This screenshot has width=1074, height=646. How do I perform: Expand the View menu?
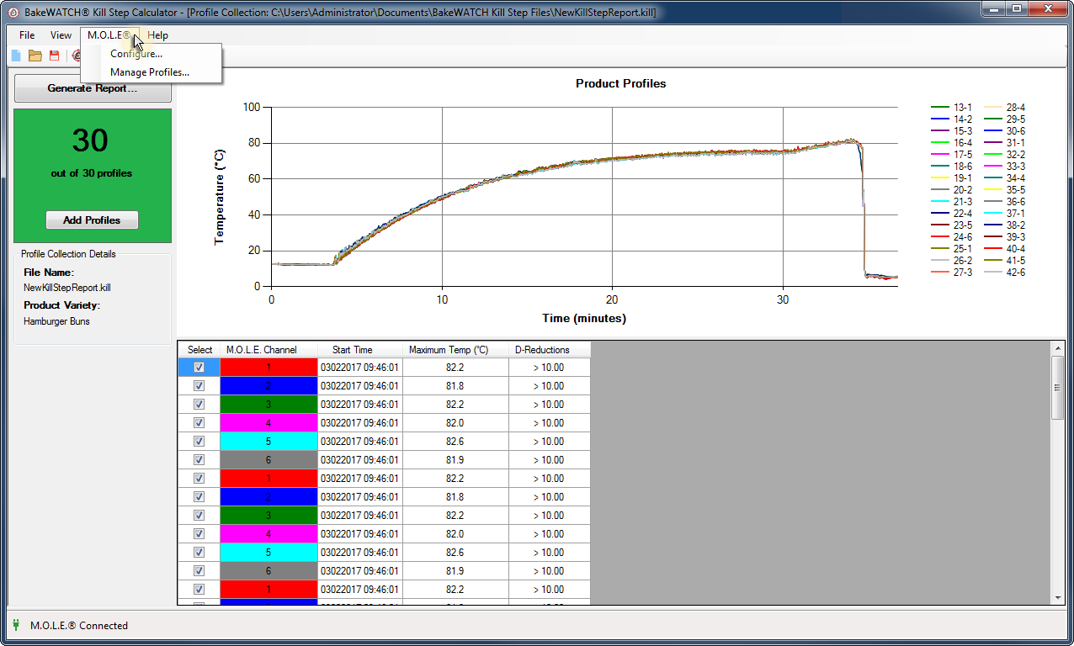point(61,35)
